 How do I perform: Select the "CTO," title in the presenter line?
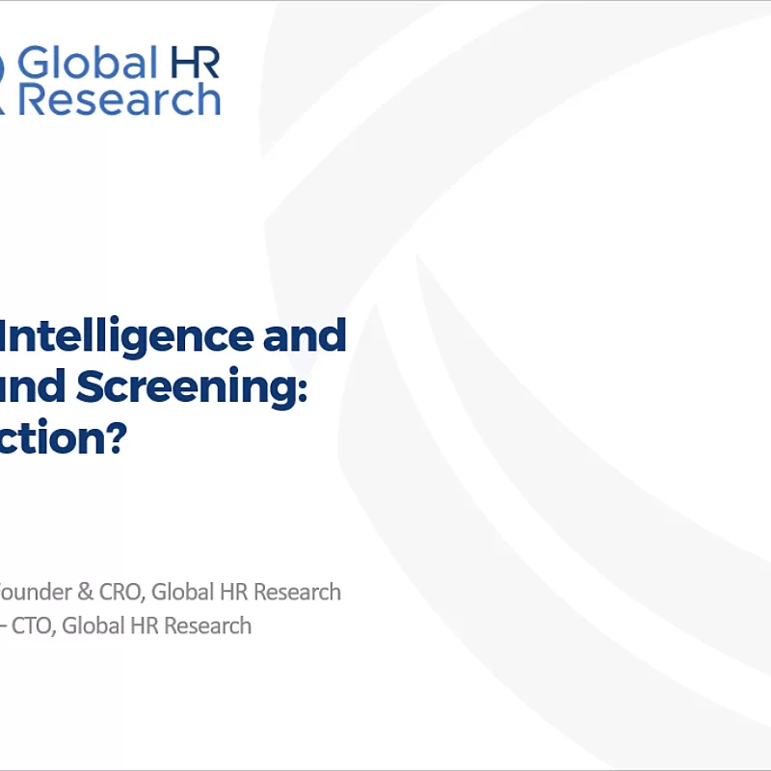click(x=37, y=625)
